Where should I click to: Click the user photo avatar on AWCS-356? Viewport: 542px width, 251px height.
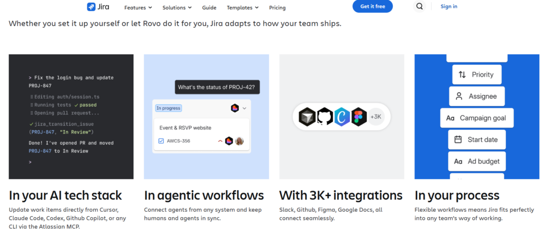click(239, 141)
